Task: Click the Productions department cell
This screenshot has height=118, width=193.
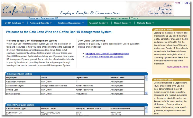Action: [x=92, y=94]
